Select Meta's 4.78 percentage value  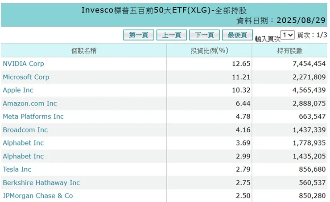coord(243,117)
